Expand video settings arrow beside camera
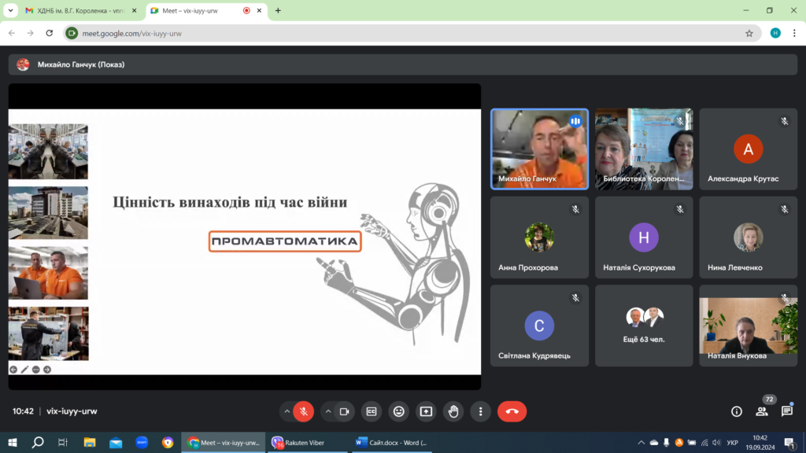The image size is (806, 453). coord(328,411)
